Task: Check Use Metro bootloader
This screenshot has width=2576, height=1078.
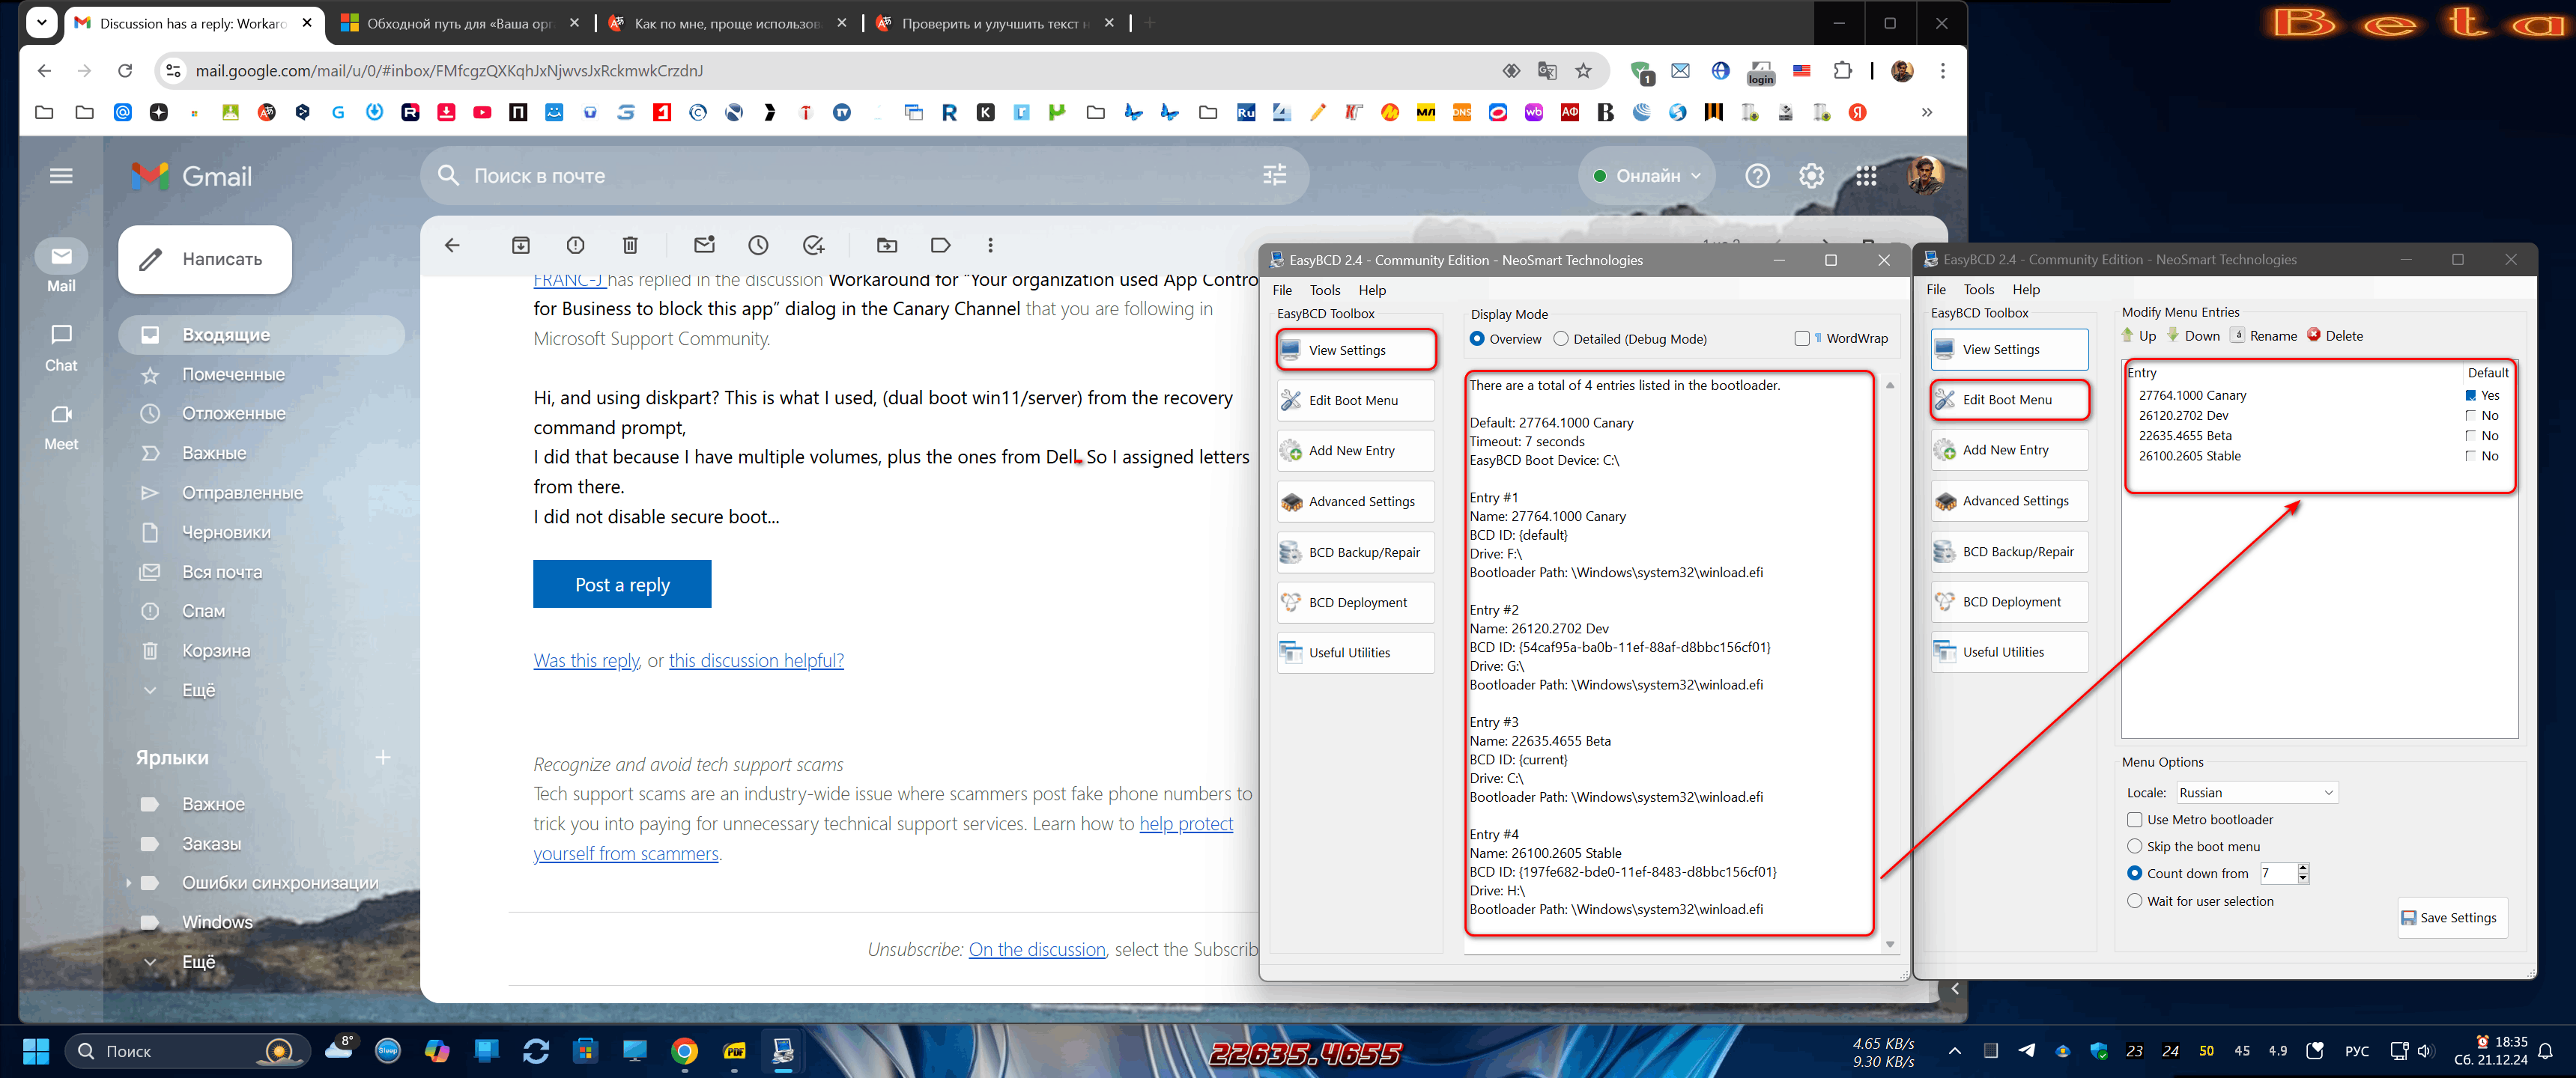Action: (x=2135, y=819)
